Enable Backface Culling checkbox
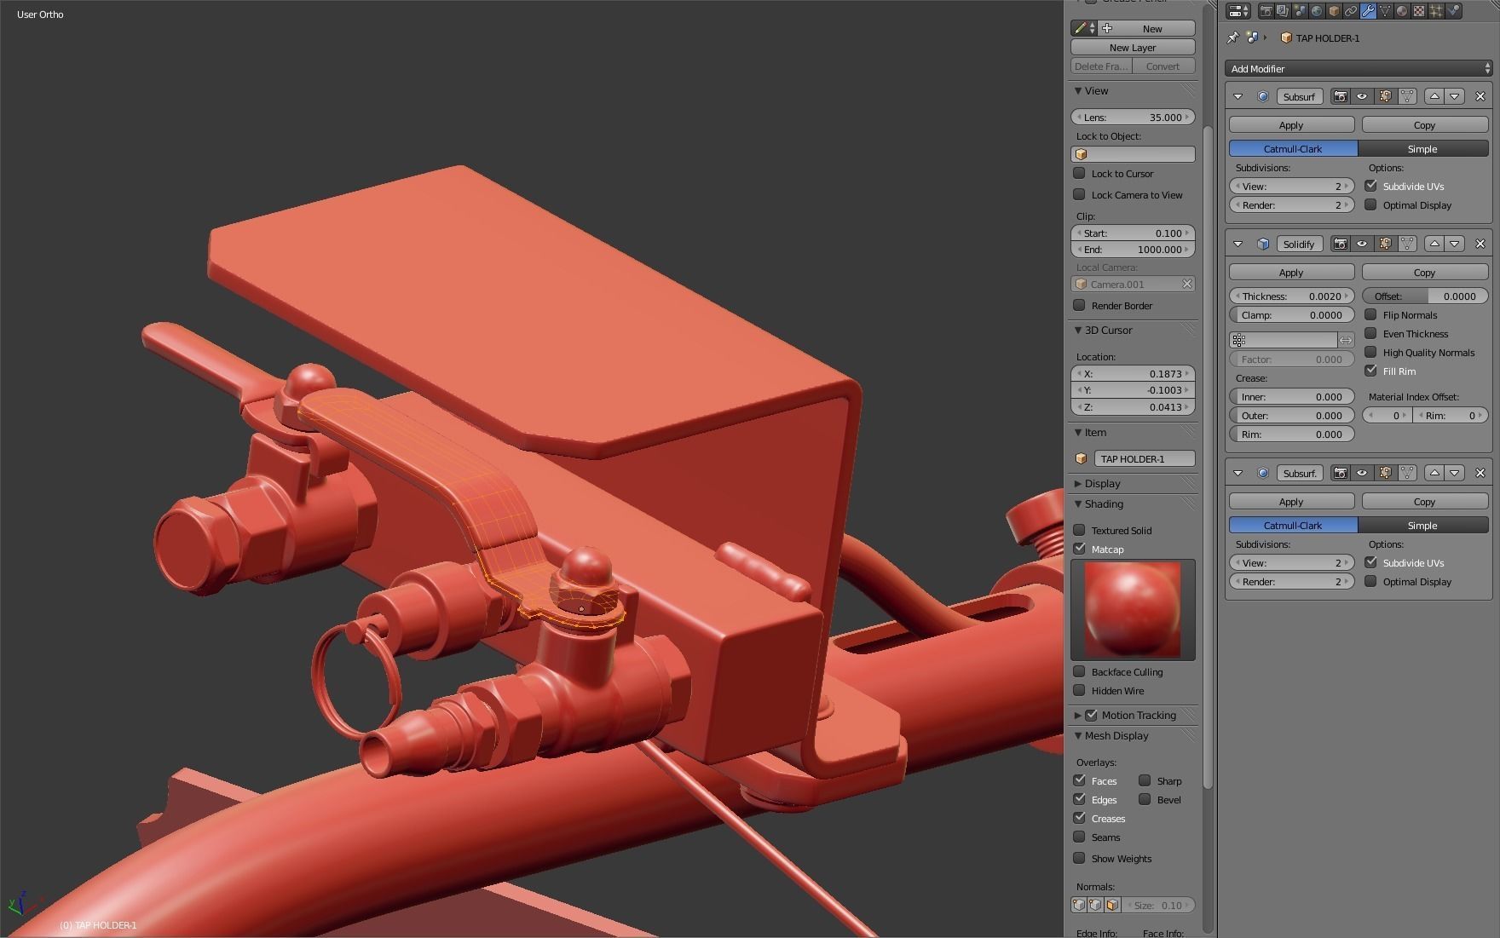 (x=1079, y=671)
